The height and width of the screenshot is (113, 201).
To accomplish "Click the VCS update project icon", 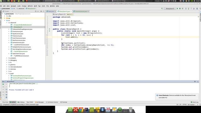I will (186, 8).
